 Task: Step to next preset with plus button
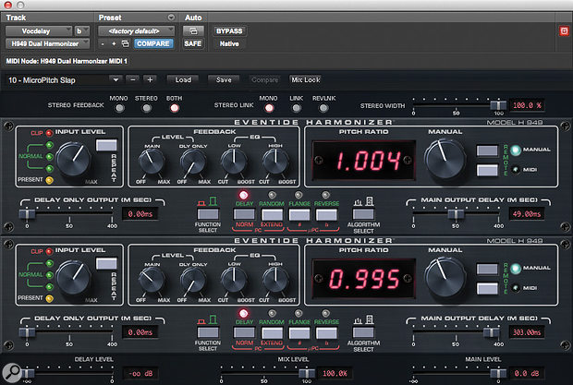pos(150,79)
